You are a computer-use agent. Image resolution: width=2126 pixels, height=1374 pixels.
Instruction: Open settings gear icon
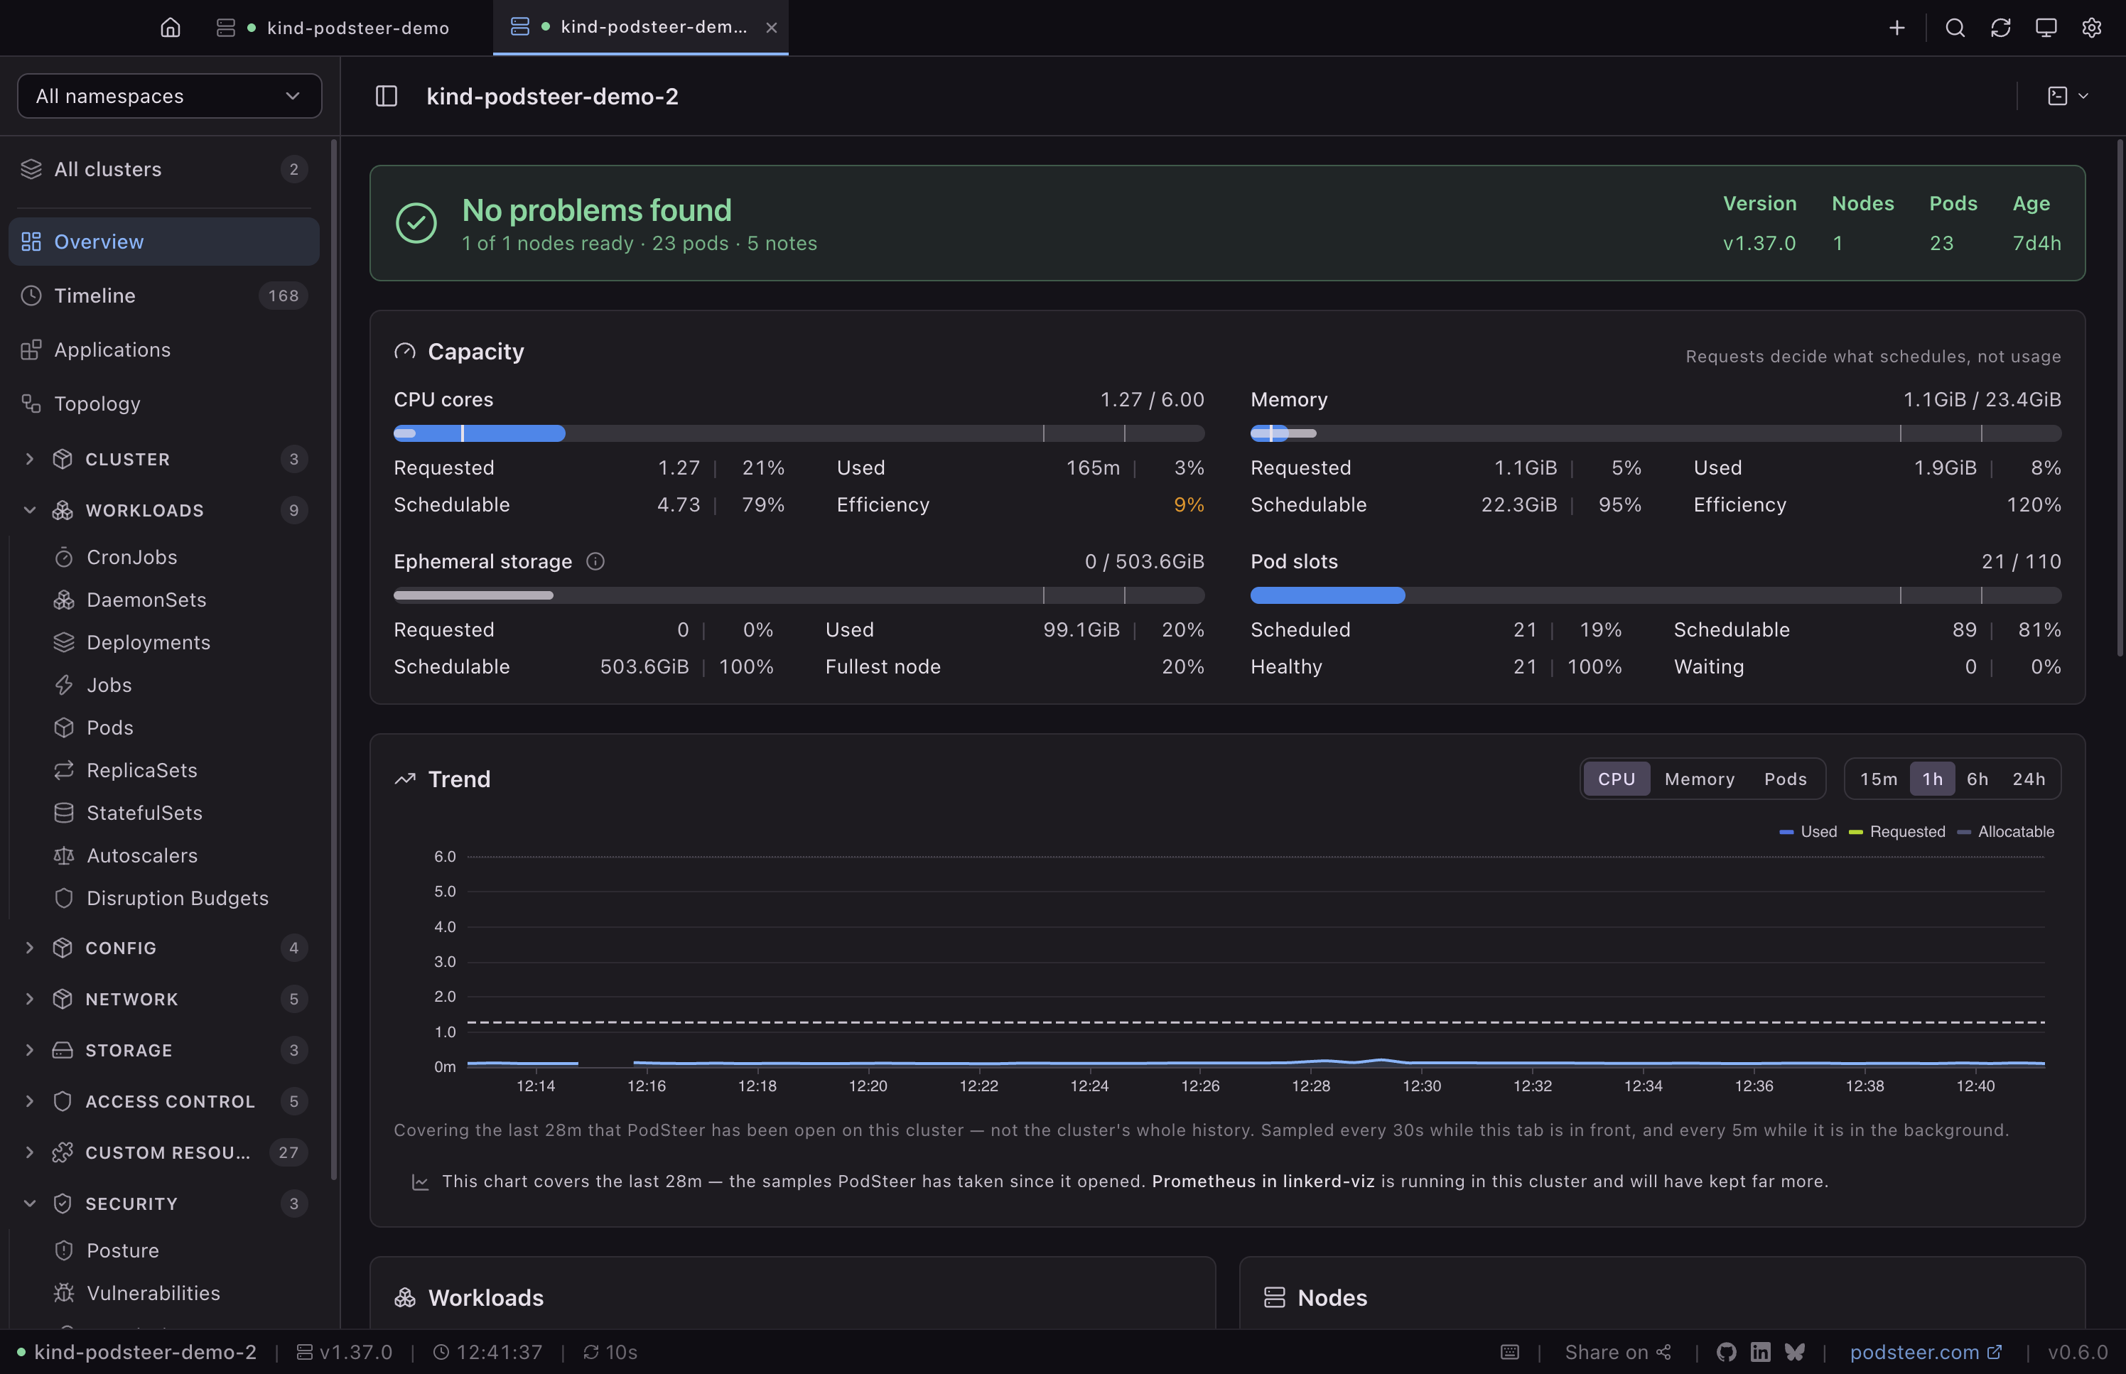[x=2091, y=28]
